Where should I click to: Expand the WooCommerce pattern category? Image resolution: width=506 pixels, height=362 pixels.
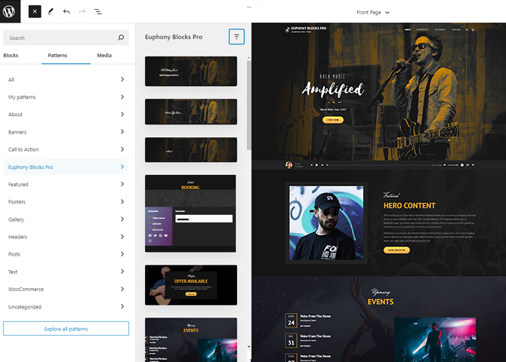(x=65, y=289)
